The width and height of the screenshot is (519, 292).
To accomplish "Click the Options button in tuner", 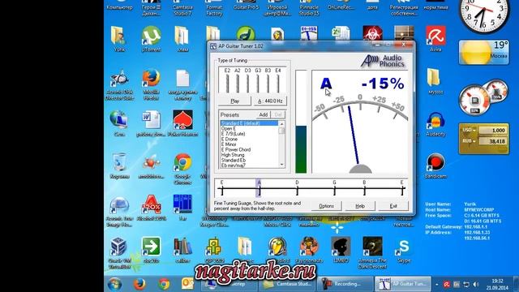I will 326,206.
